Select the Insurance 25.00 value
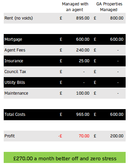128x165 pixels. tap(84, 61)
